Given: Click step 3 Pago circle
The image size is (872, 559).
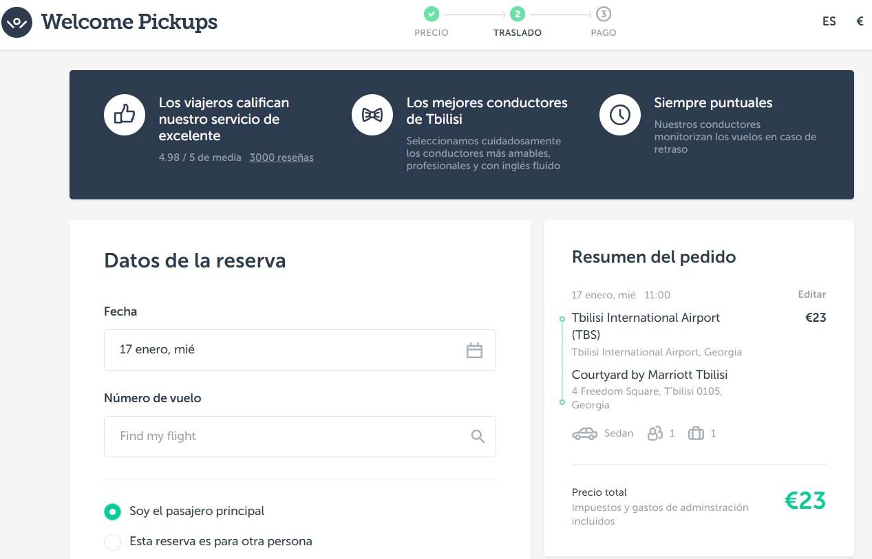Looking at the screenshot, I should click(x=604, y=14).
